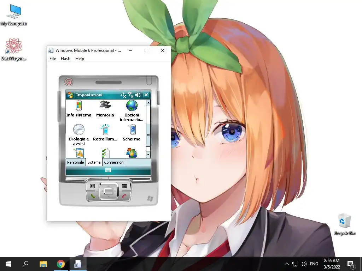Tap the Start flag in emulator title bar
This screenshot has width=362, height=271.
[x=70, y=95]
